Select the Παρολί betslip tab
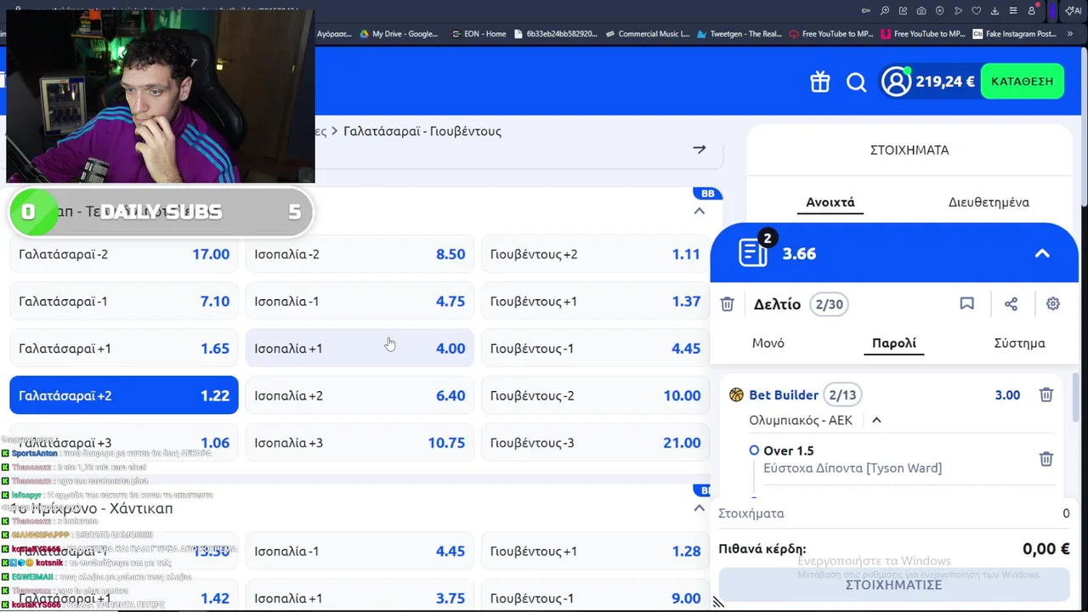 point(894,343)
